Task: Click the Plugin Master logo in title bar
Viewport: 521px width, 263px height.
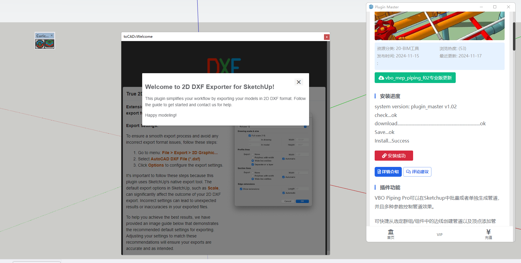Action: [371, 7]
